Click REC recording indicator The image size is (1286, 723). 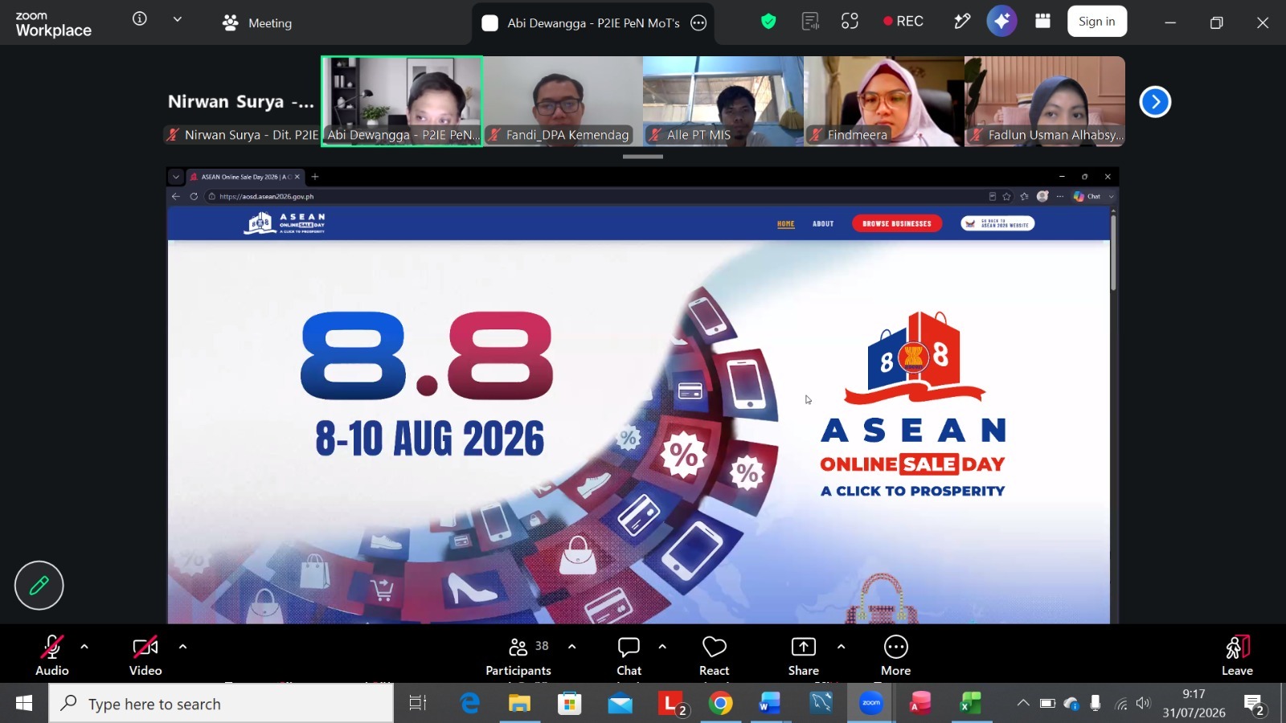pos(903,22)
